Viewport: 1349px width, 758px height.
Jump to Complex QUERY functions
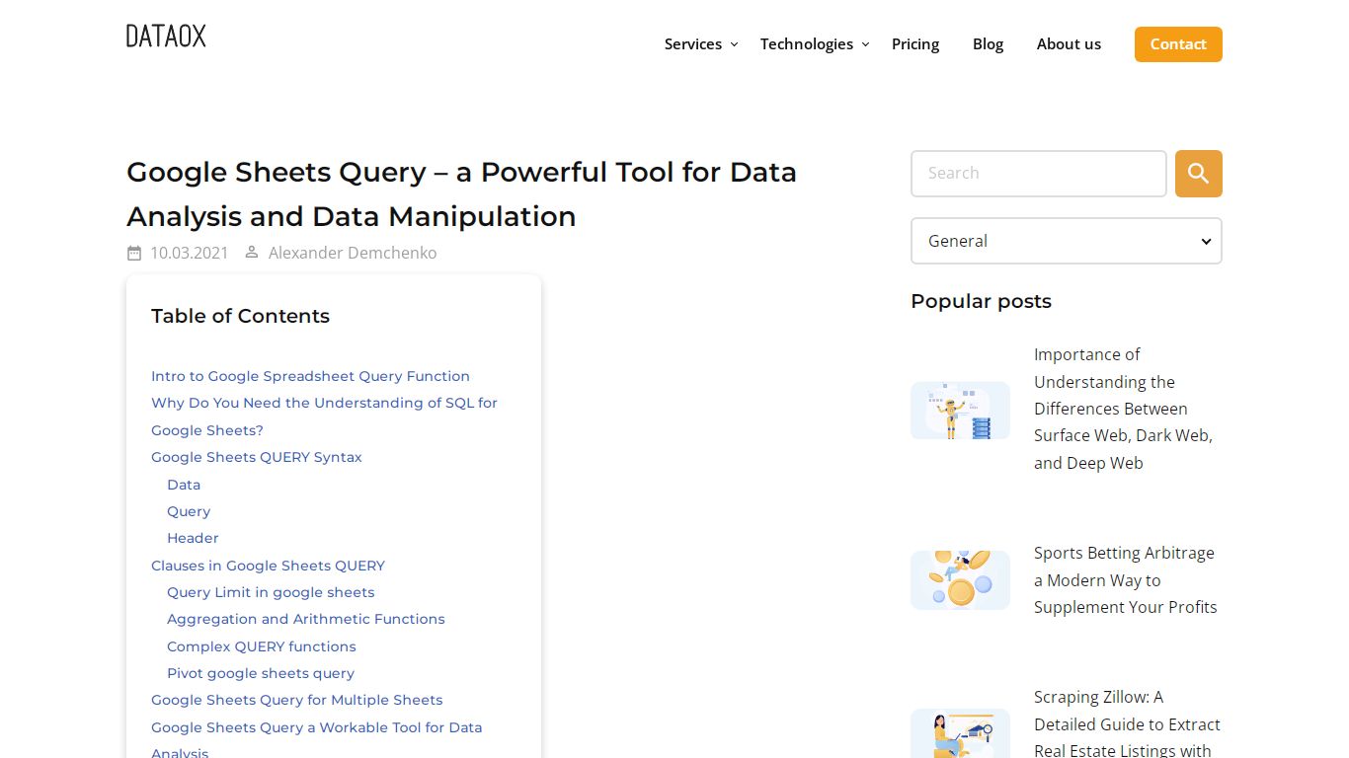coord(262,646)
